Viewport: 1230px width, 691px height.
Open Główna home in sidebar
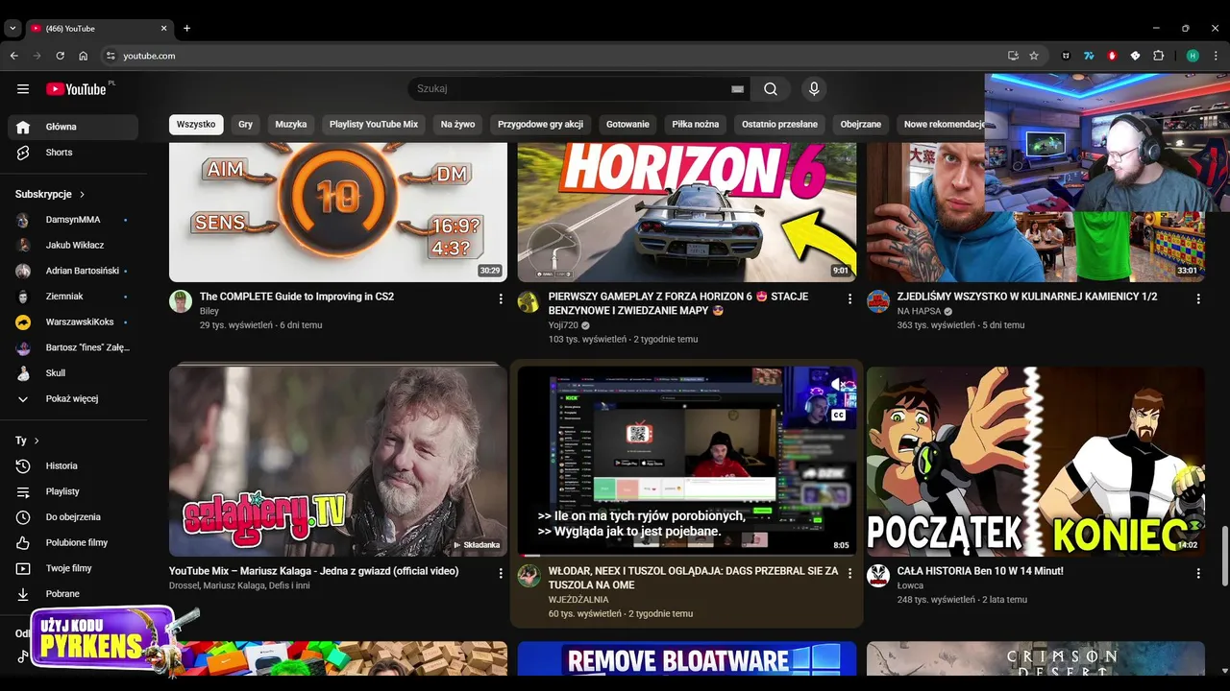pyautogui.click(x=73, y=127)
